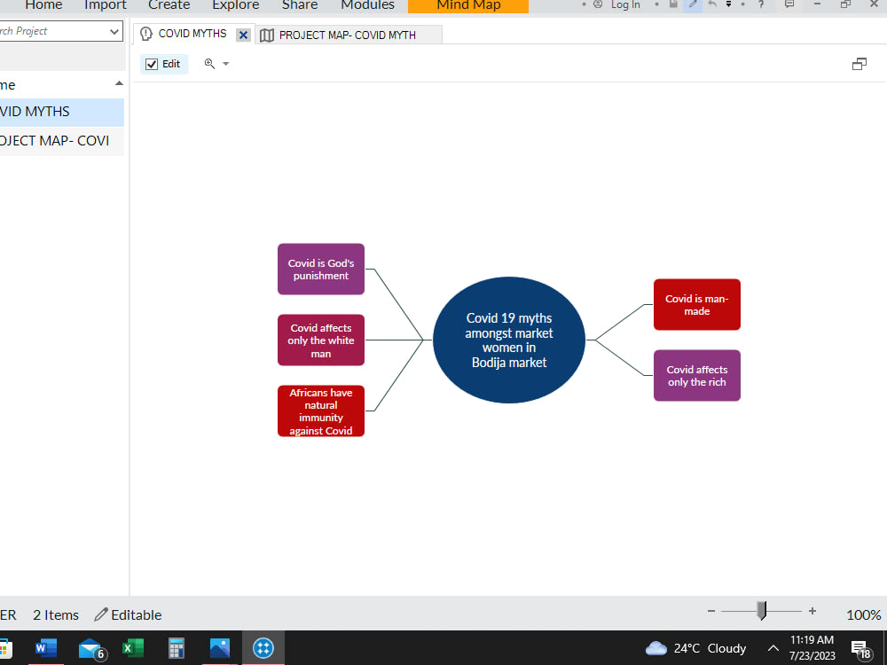Open NVivo Help via the question mark icon

761,4
